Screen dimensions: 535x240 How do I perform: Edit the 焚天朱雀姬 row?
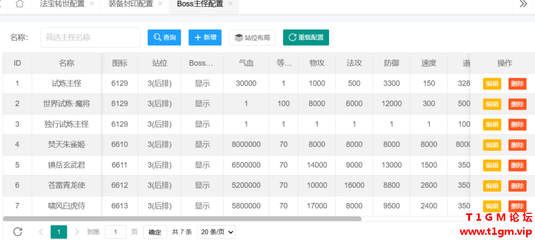pos(492,145)
